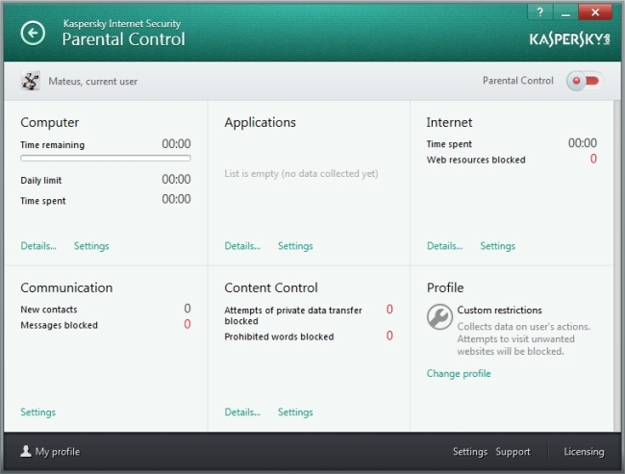Click the Parental Control switch label
The width and height of the screenshot is (625, 474).
518,81
